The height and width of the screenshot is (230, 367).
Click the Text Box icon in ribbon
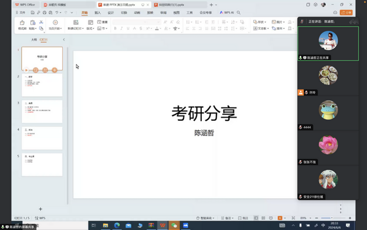pyautogui.click(x=255, y=28)
